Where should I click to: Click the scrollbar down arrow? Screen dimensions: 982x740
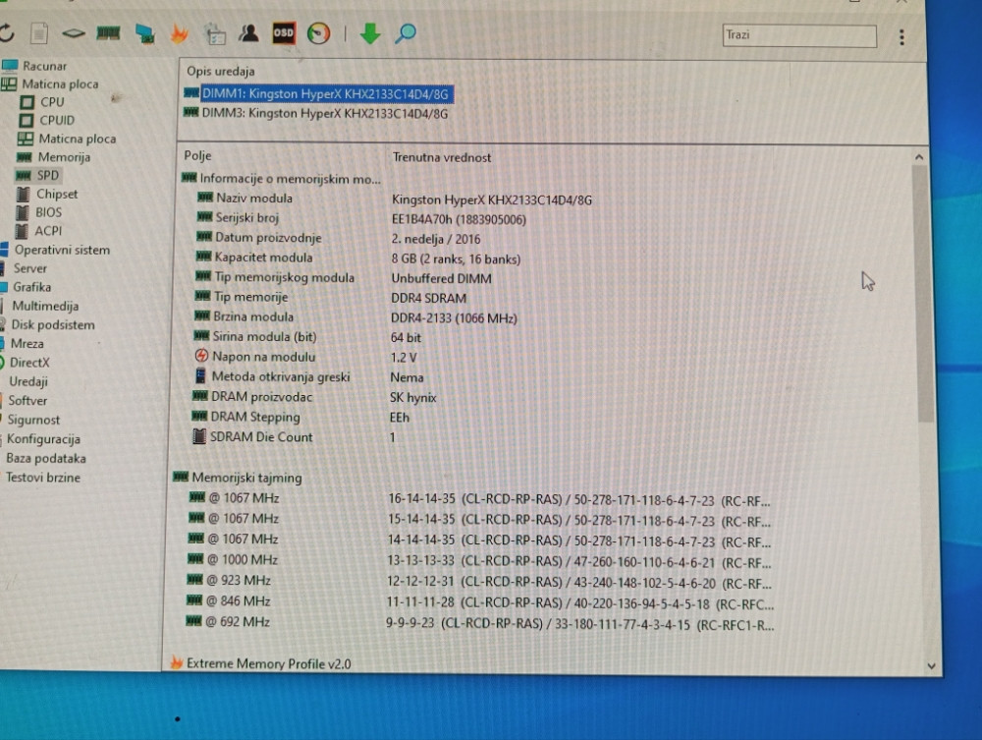931,665
